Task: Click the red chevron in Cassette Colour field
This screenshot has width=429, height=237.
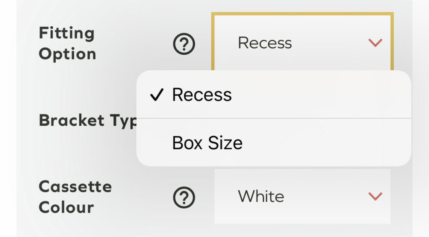Action: click(375, 196)
